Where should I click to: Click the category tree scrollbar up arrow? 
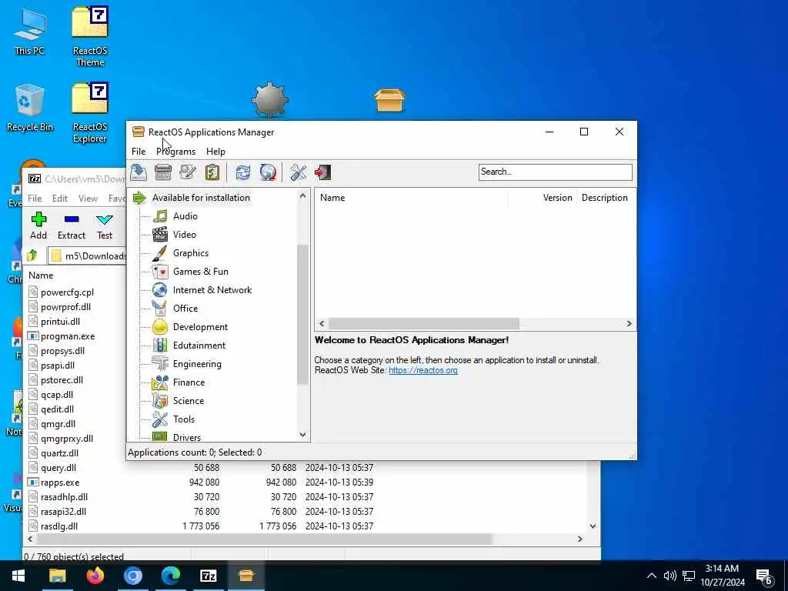[302, 196]
